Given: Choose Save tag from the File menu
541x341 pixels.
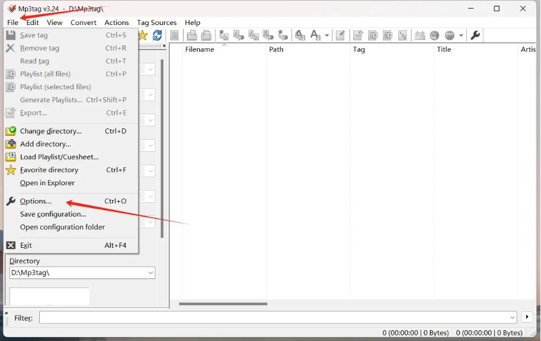Looking at the screenshot, I should pyautogui.click(x=71, y=35).
